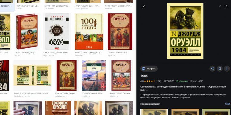Click the Лабиринт globe icon
This screenshot has height=115, width=231.
click(144, 69)
